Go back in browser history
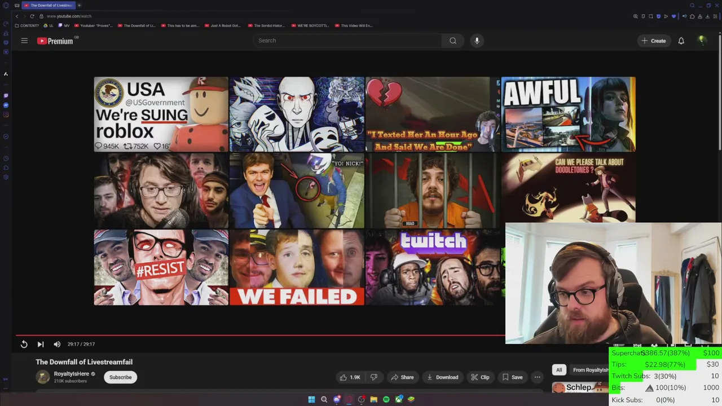 17,16
